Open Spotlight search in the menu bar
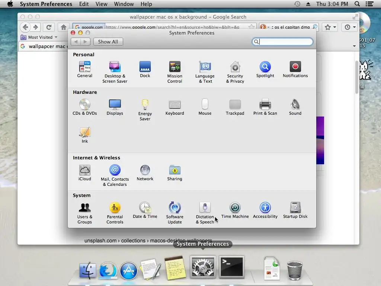Image resolution: width=381 pixels, height=286 pixels. 357,4
